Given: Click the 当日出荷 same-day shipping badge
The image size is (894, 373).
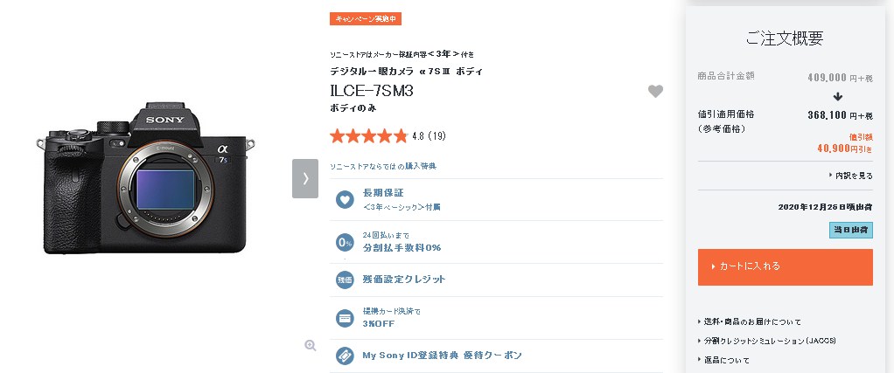Looking at the screenshot, I should click(x=850, y=230).
